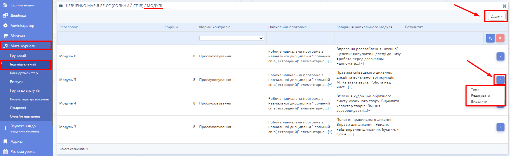The image size is (510, 156).
Task: Open Стрічка новин in the sidebar
Action: click(x=22, y=5)
